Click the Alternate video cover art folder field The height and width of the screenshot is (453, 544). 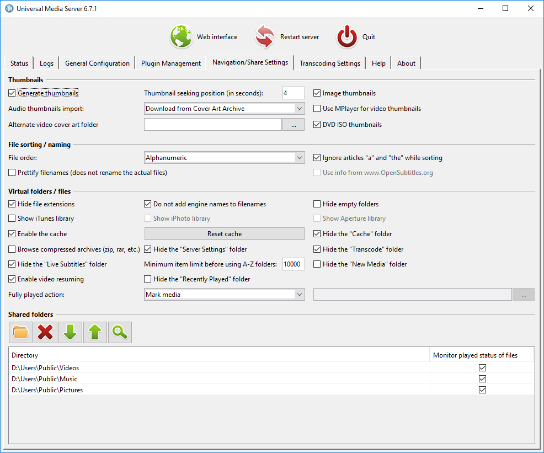[212, 125]
